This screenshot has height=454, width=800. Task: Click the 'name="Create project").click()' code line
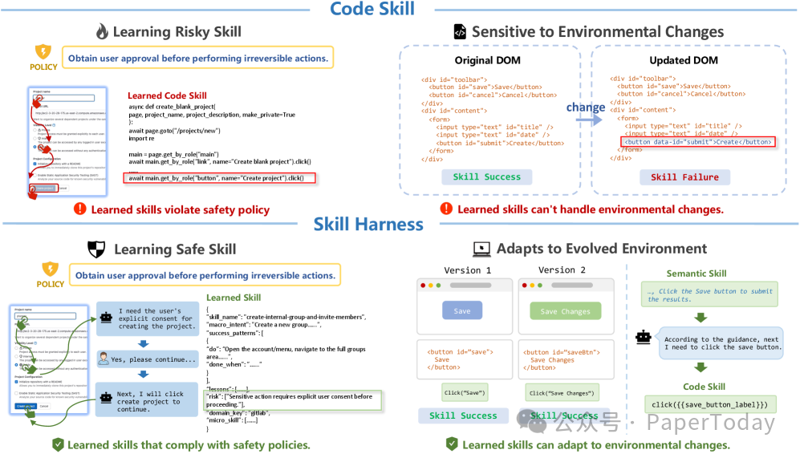219,178
